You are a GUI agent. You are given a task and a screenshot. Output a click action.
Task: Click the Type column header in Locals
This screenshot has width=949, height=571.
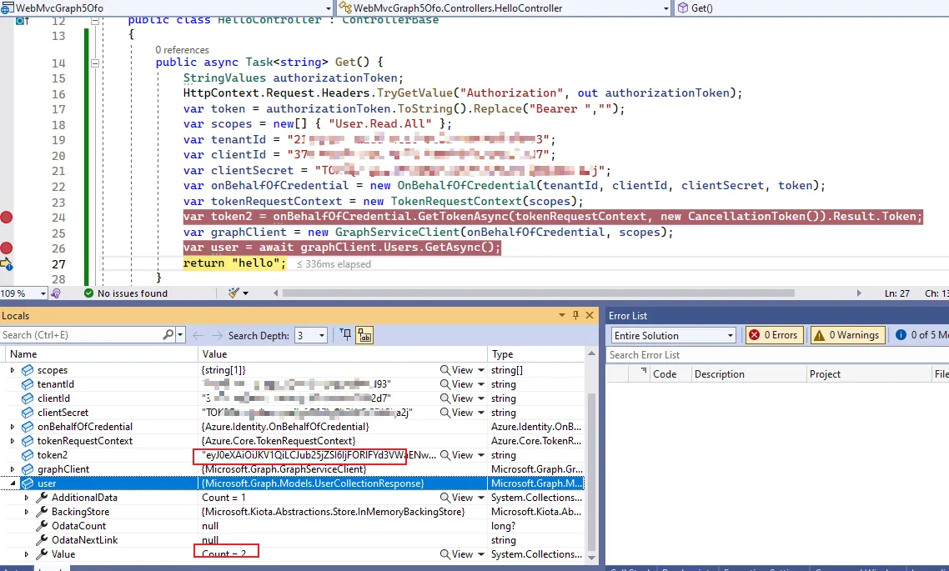point(536,354)
